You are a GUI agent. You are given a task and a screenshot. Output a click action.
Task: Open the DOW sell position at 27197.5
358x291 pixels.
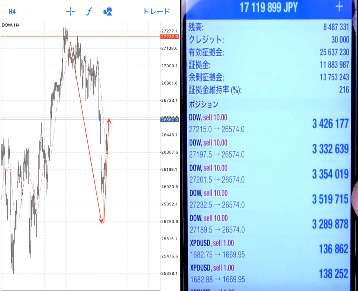268,148
